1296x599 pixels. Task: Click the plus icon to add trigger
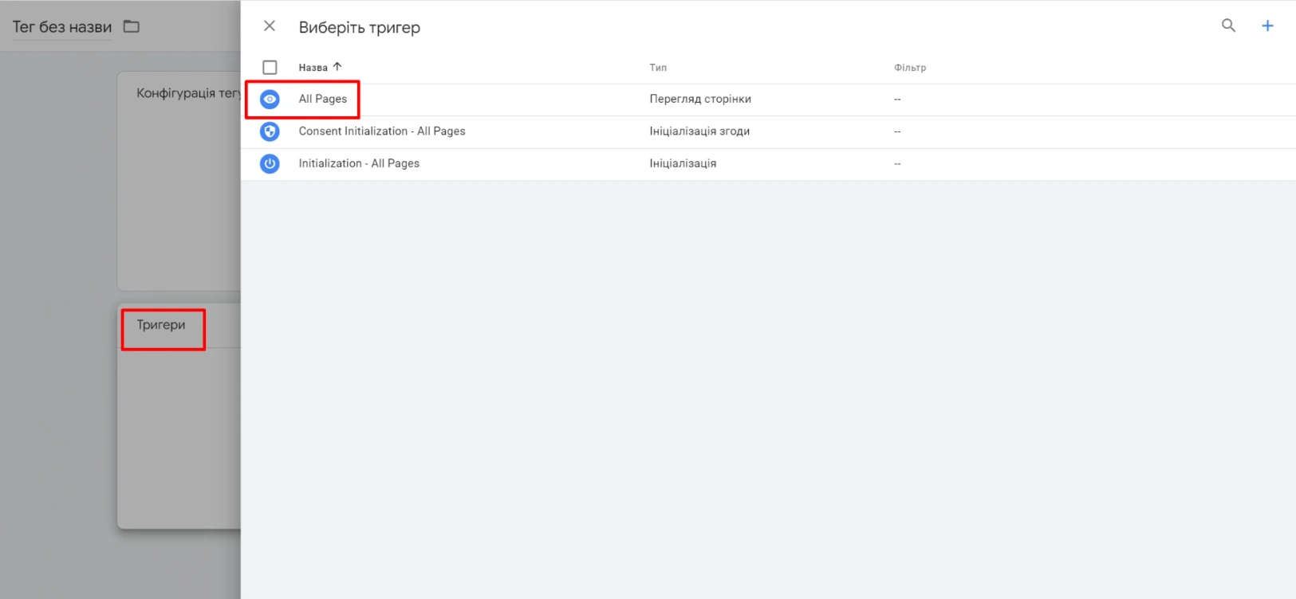pyautogui.click(x=1267, y=26)
